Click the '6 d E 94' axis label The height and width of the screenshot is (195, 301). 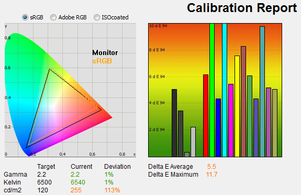coord(157,77)
